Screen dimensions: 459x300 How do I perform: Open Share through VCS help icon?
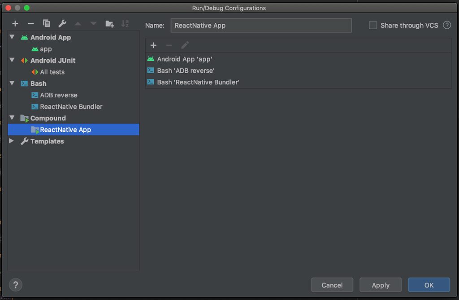click(447, 25)
